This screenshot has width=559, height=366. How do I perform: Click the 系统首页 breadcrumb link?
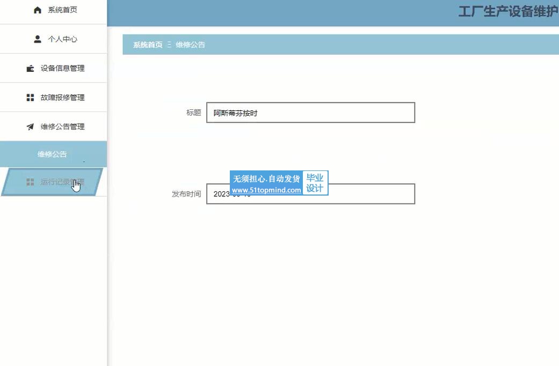[148, 45]
